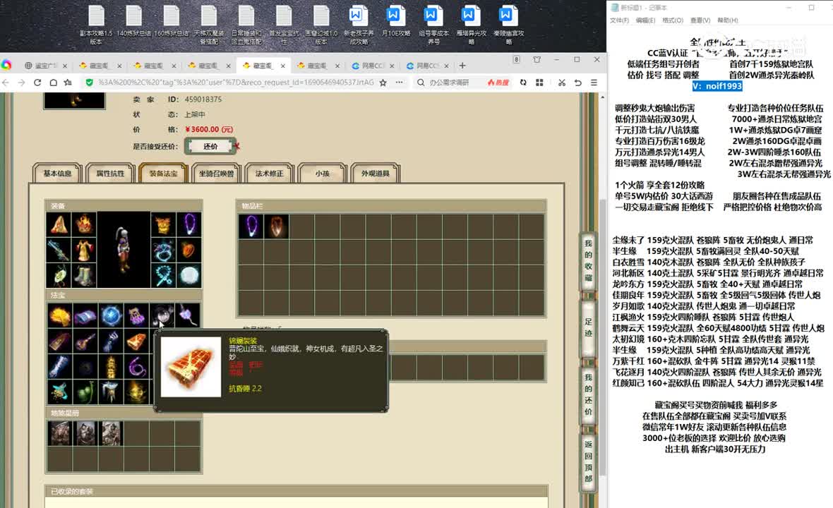The width and height of the screenshot is (833, 508).
Task: Open the browser hamburger menu
Action: coord(594,83)
